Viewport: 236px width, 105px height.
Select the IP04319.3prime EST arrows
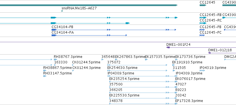(202, 71)
